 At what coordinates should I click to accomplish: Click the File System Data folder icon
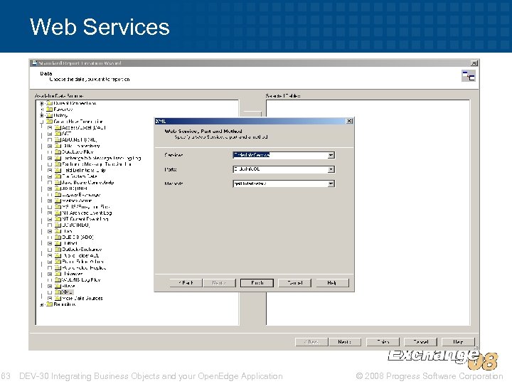click(x=58, y=176)
